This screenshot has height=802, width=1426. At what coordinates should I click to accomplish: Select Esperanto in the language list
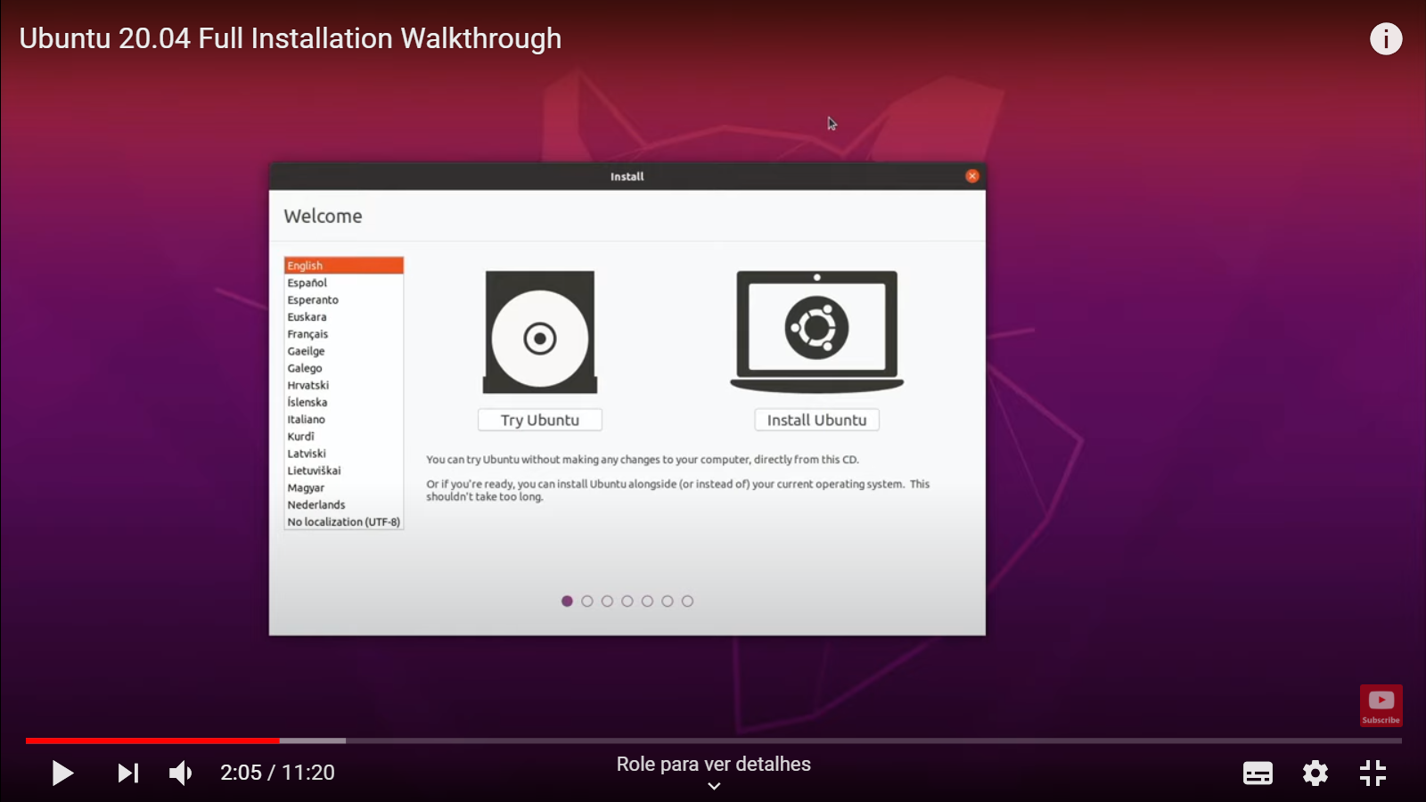343,299
